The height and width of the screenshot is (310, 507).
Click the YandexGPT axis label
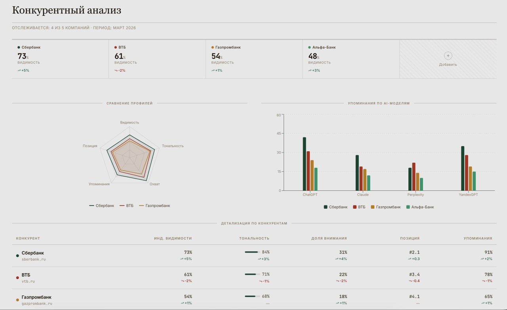[x=468, y=195]
